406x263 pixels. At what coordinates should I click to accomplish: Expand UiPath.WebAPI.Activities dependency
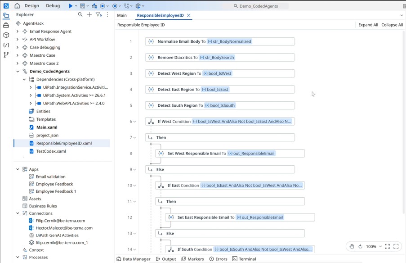[x=31, y=103]
